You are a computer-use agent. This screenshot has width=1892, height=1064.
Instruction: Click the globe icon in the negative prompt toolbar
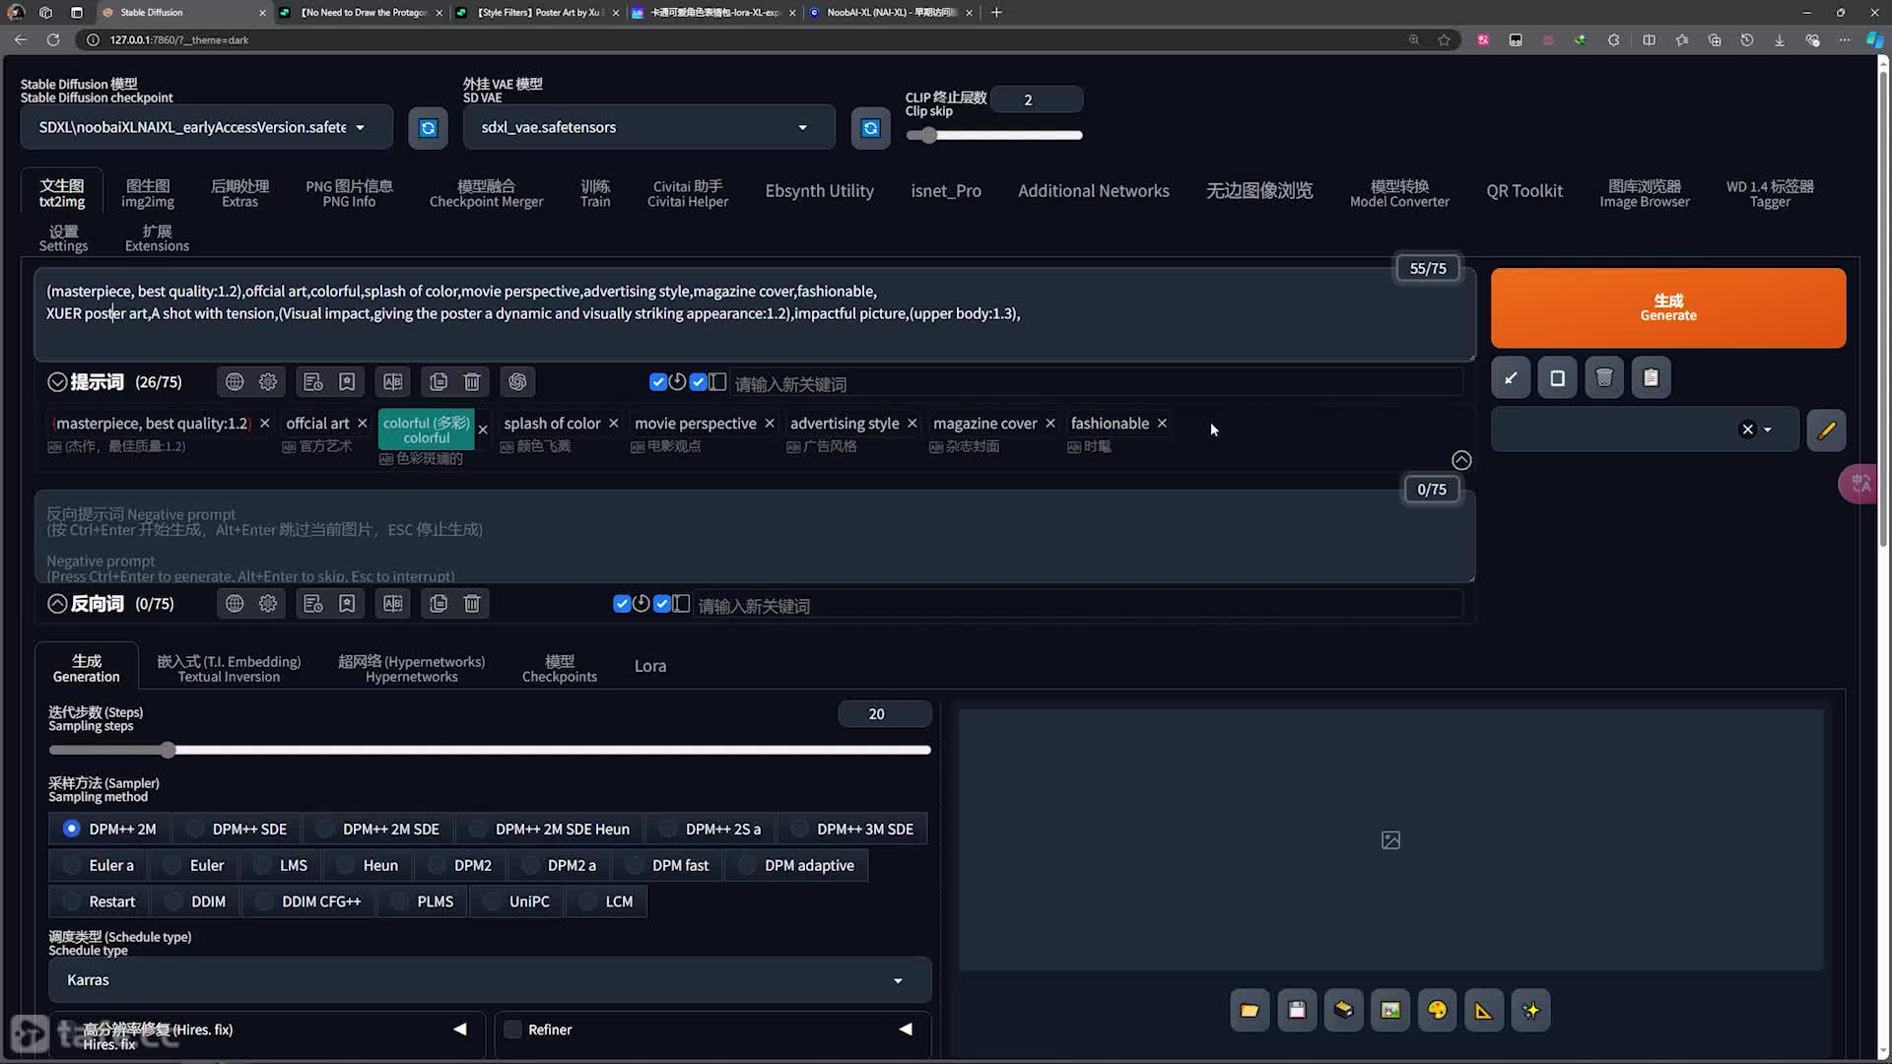(235, 603)
